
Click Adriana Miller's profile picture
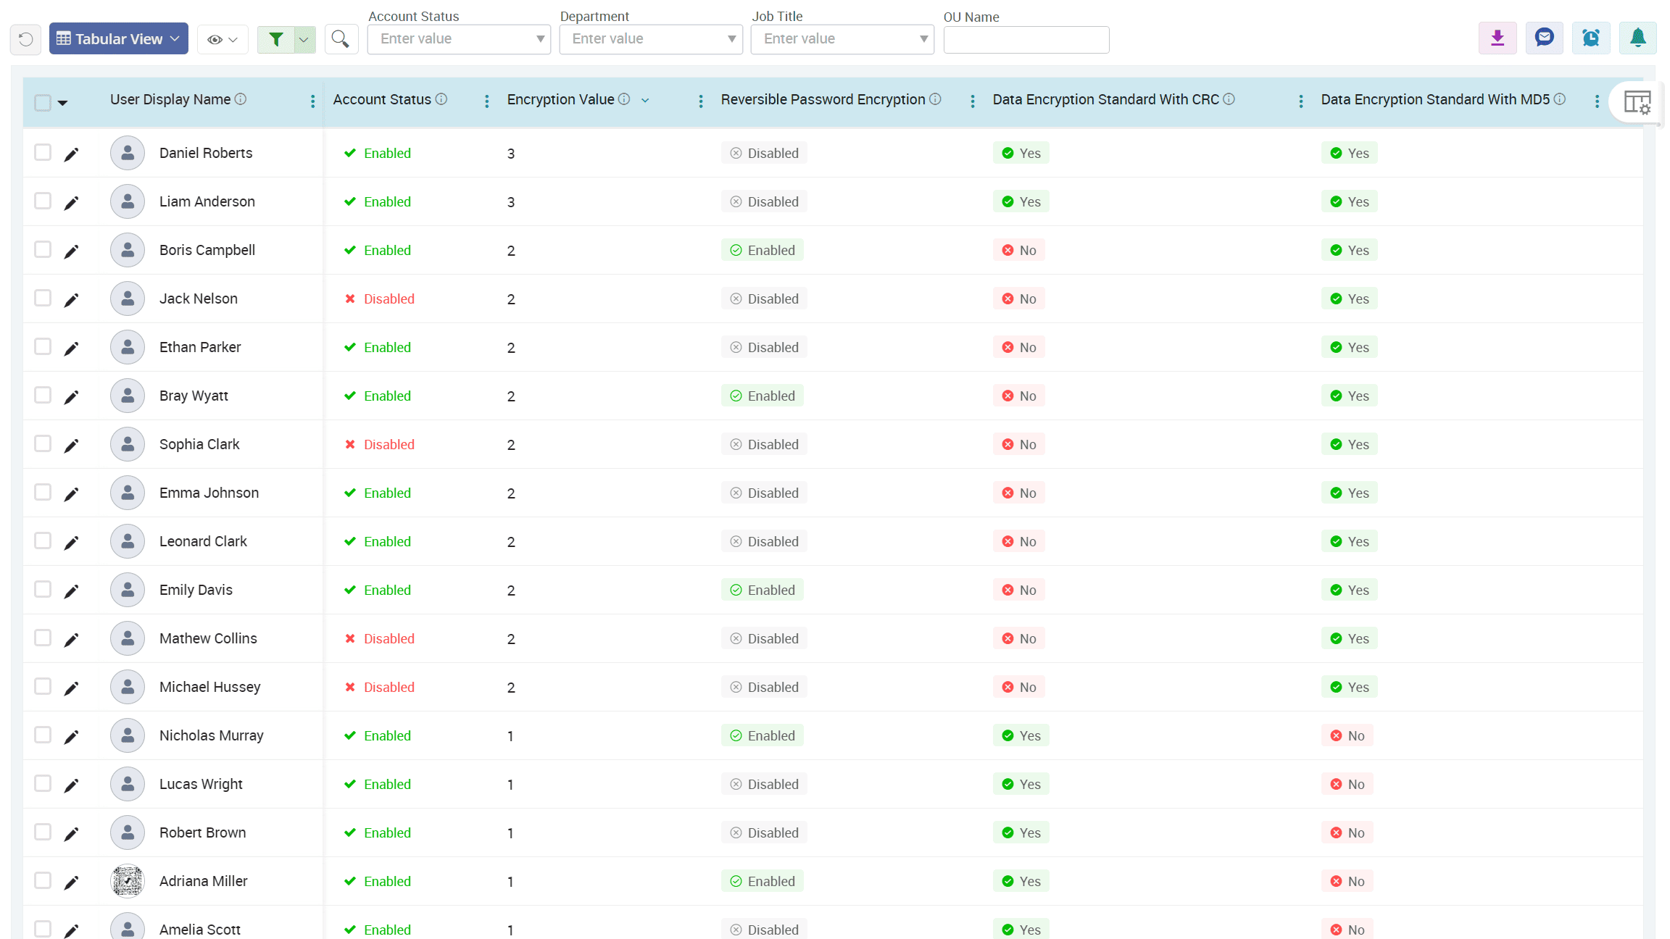pos(127,881)
